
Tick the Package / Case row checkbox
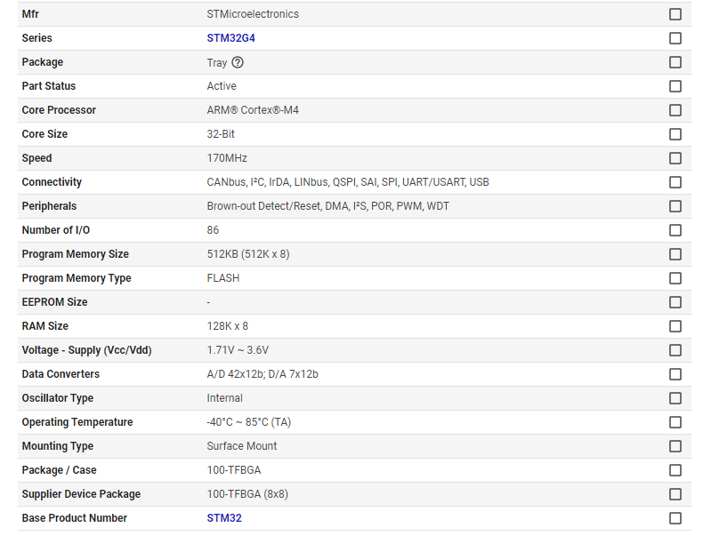(x=675, y=470)
